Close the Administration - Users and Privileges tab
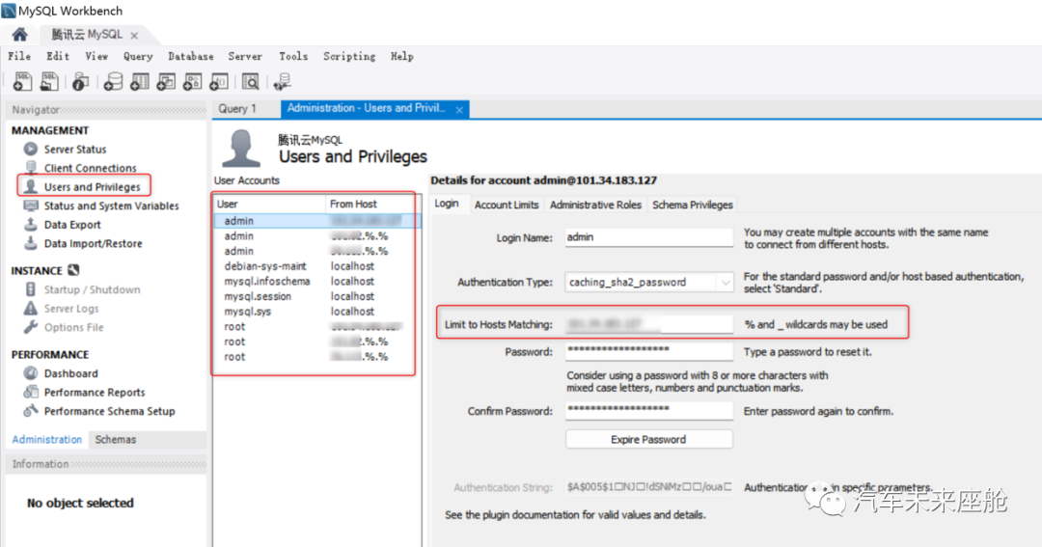The height and width of the screenshot is (547, 1042). point(459,110)
